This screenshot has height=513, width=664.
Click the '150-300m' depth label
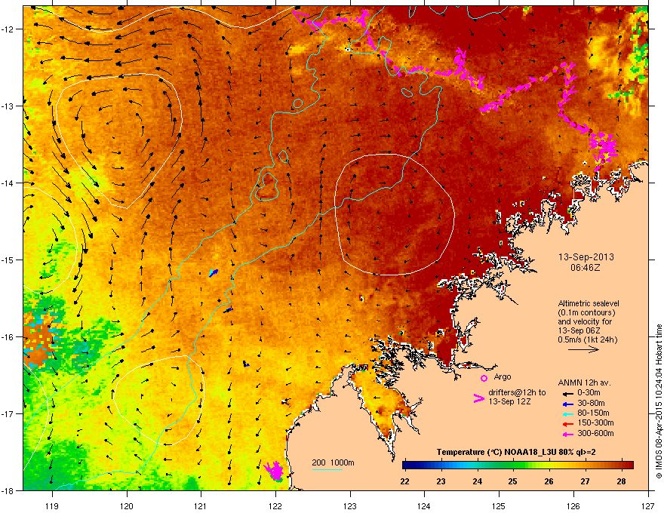pos(595,422)
